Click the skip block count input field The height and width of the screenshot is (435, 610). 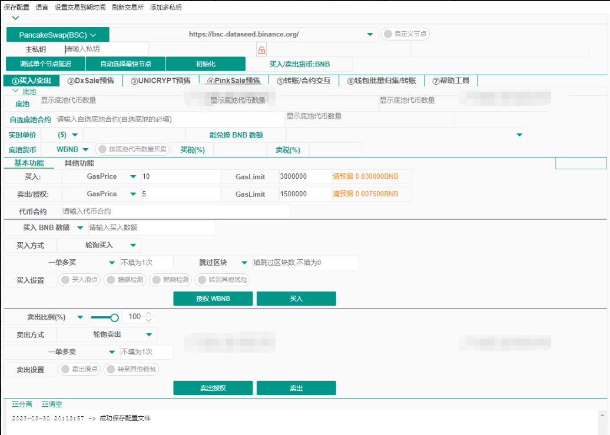[306, 263]
